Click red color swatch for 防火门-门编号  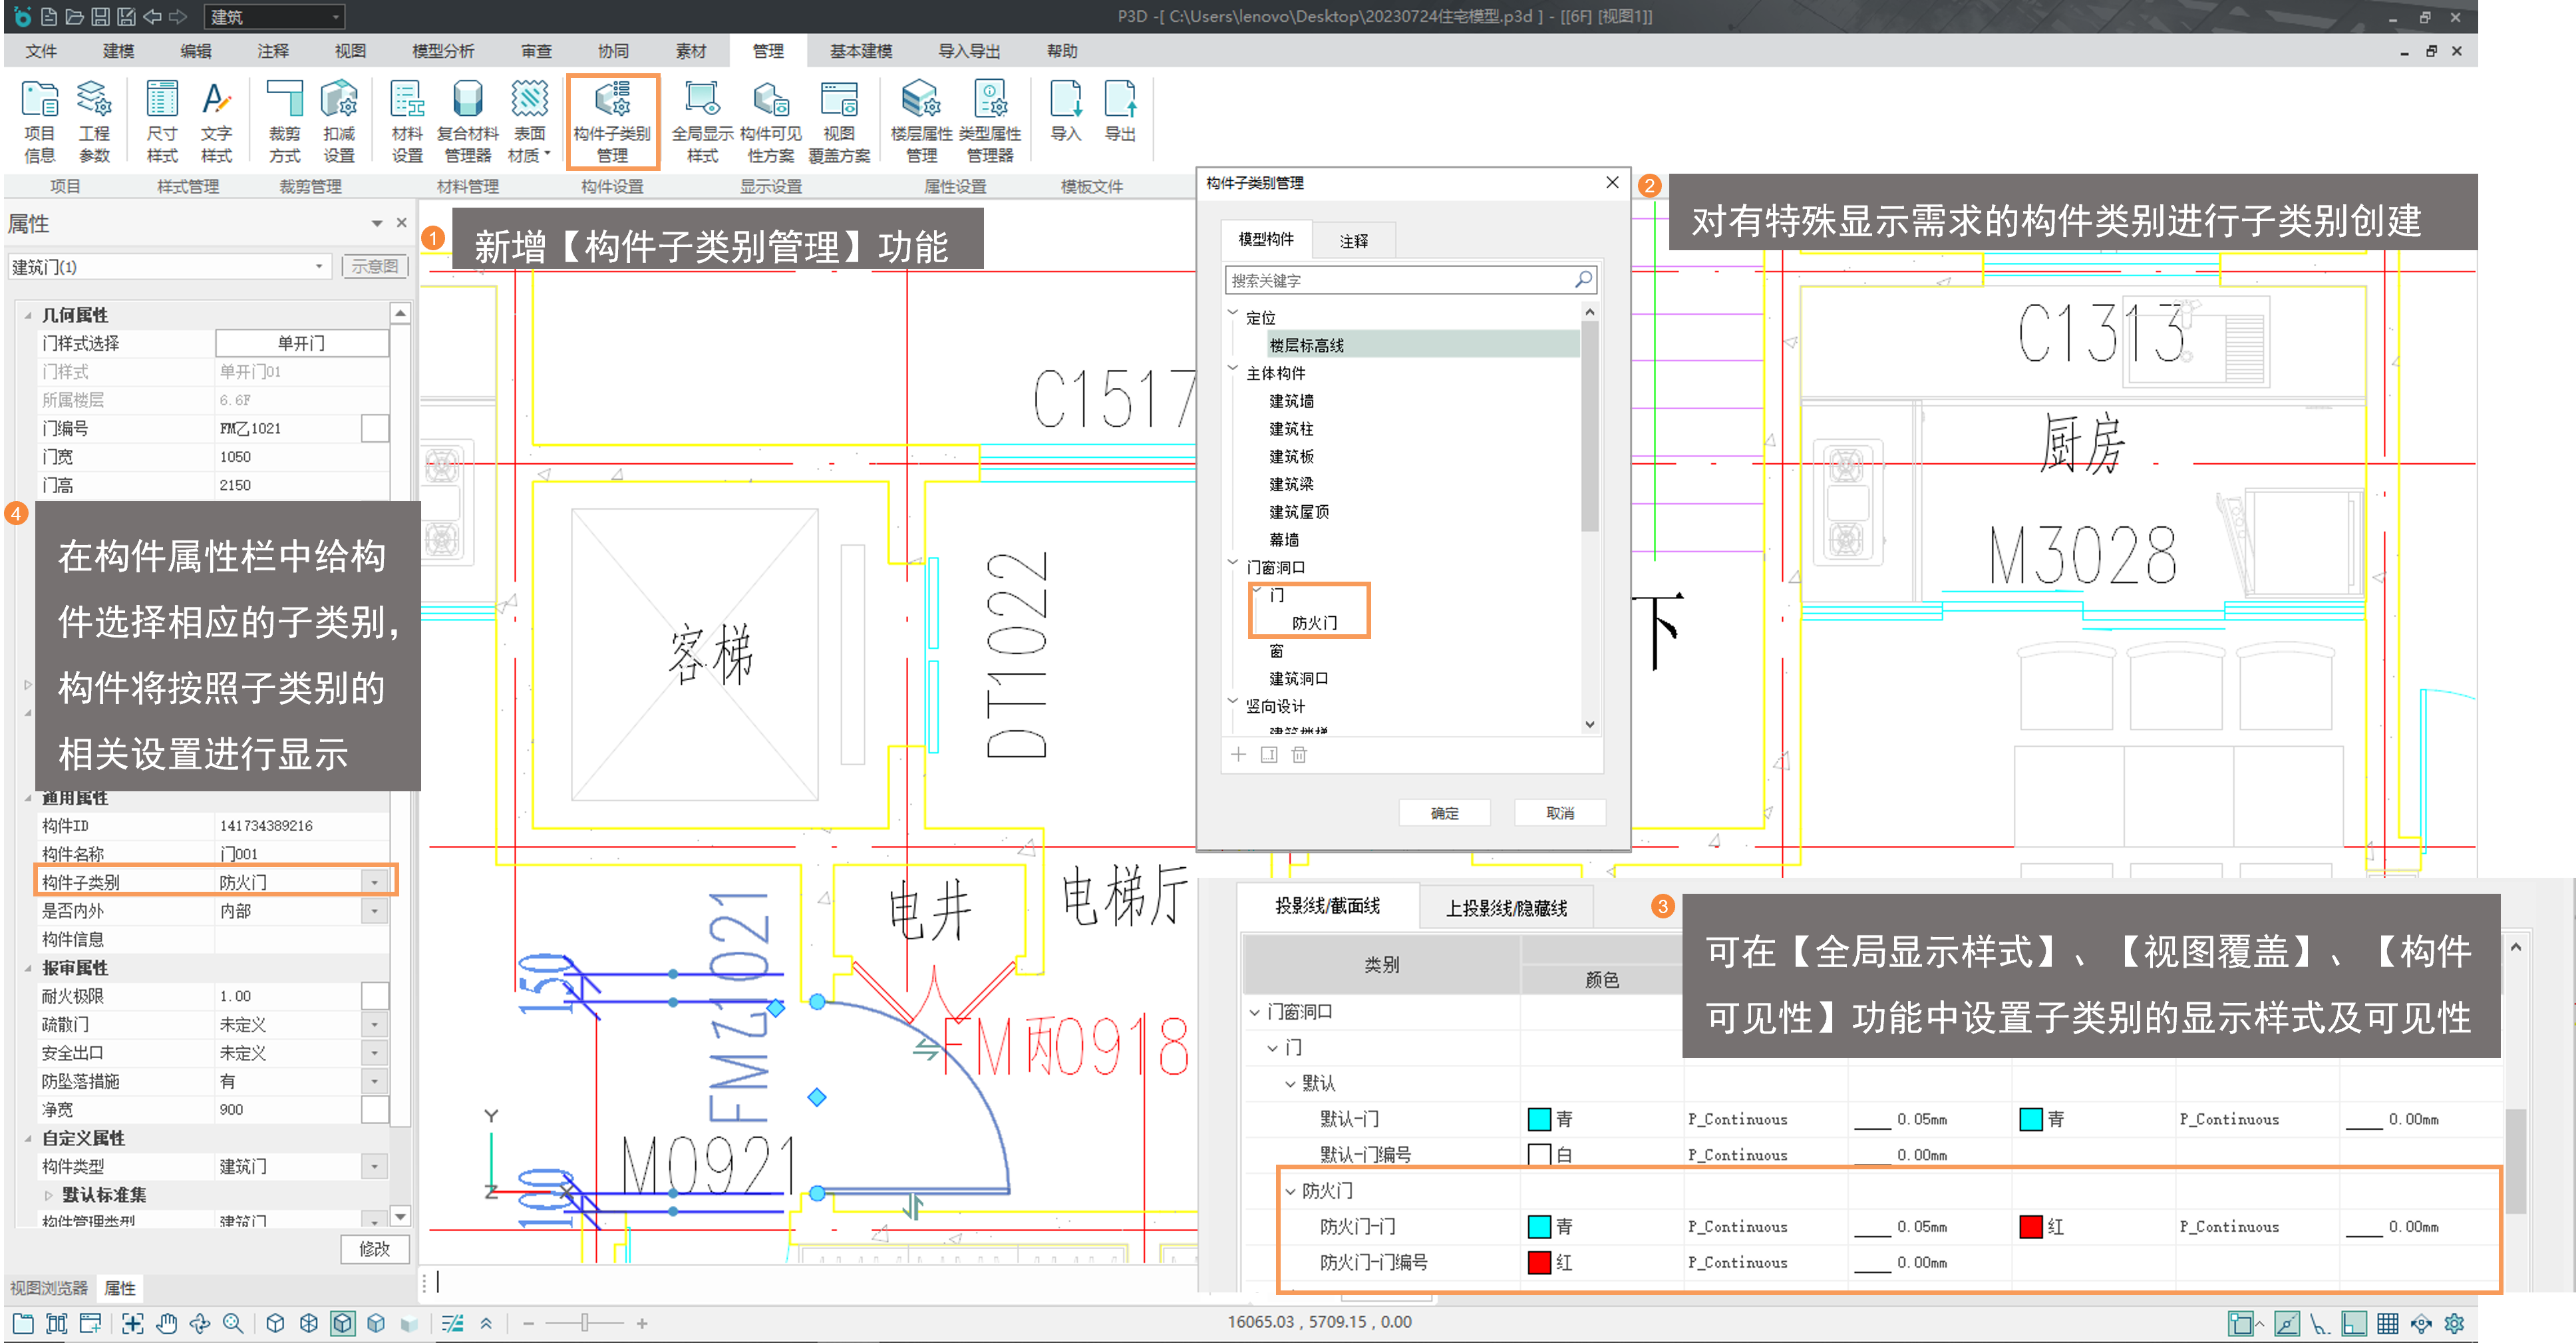[x=1539, y=1262]
